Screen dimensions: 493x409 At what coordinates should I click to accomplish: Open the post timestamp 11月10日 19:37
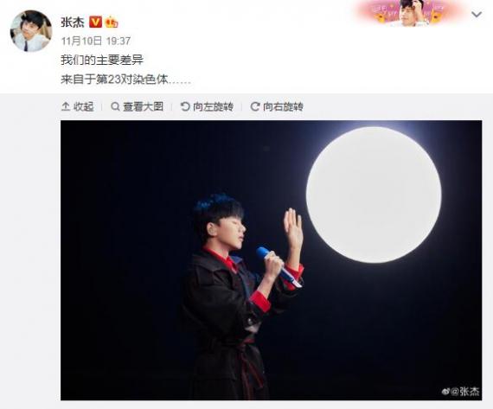[96, 41]
